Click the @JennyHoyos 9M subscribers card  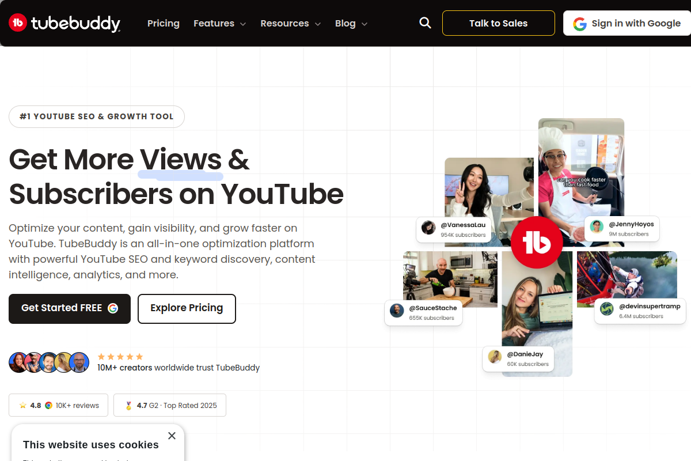pos(621,229)
